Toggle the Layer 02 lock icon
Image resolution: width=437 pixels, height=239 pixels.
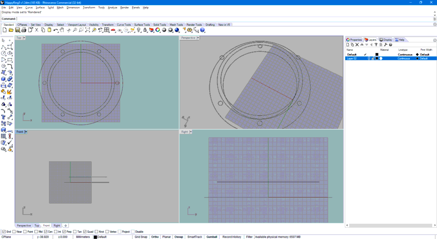373,59
